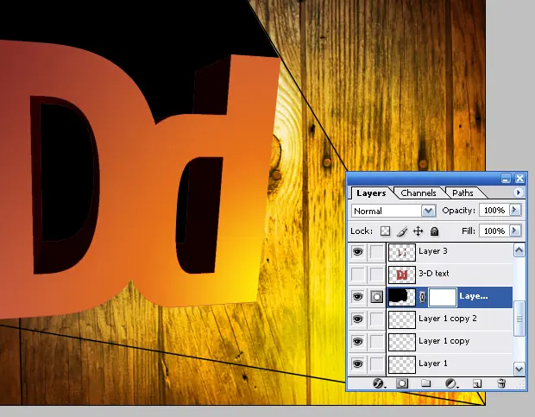Screen dimensions: 535x417
Task: Add layer mask icon at panel bottom
Action: tap(402, 383)
